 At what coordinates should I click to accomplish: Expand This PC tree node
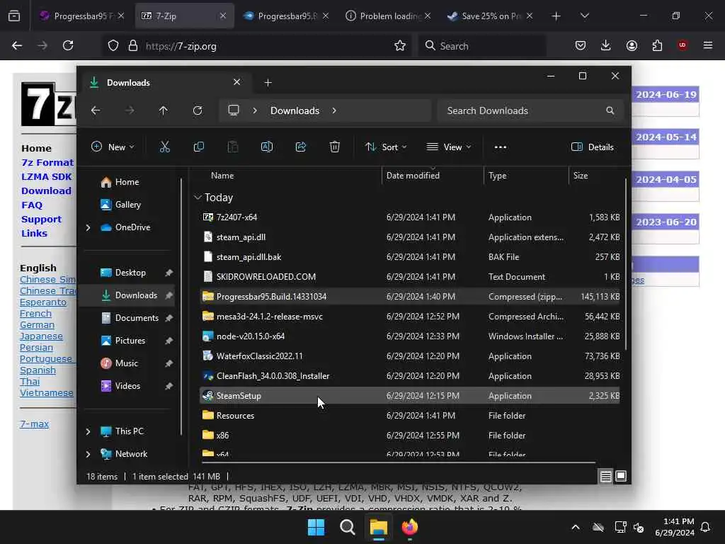[x=88, y=431]
